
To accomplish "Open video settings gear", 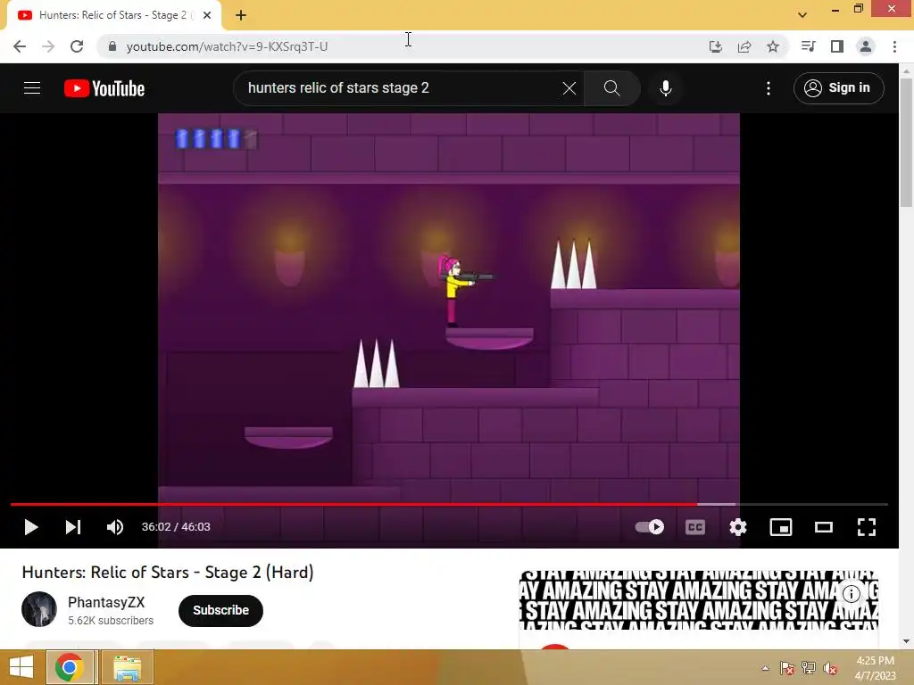I will (738, 527).
